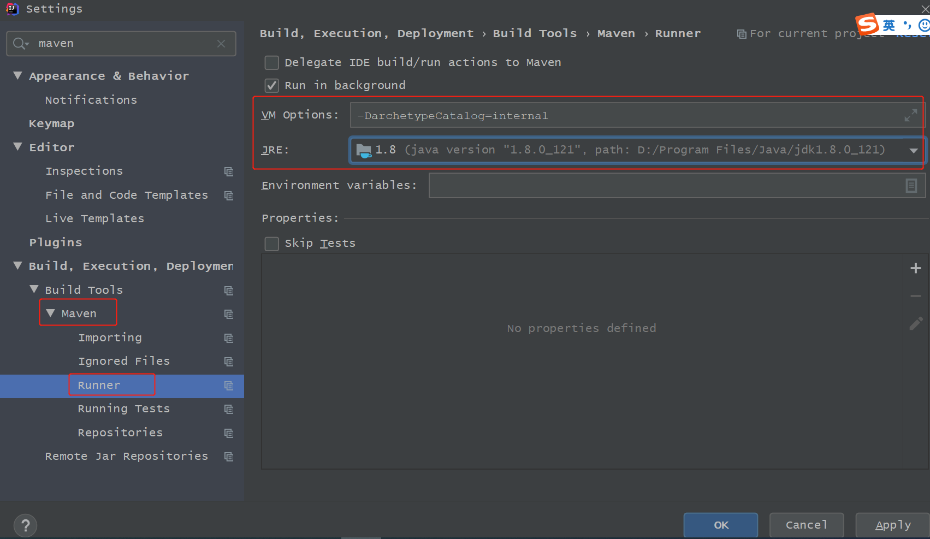
Task: Collapse Build, Execution, Deployment section
Action: pyautogui.click(x=17, y=265)
